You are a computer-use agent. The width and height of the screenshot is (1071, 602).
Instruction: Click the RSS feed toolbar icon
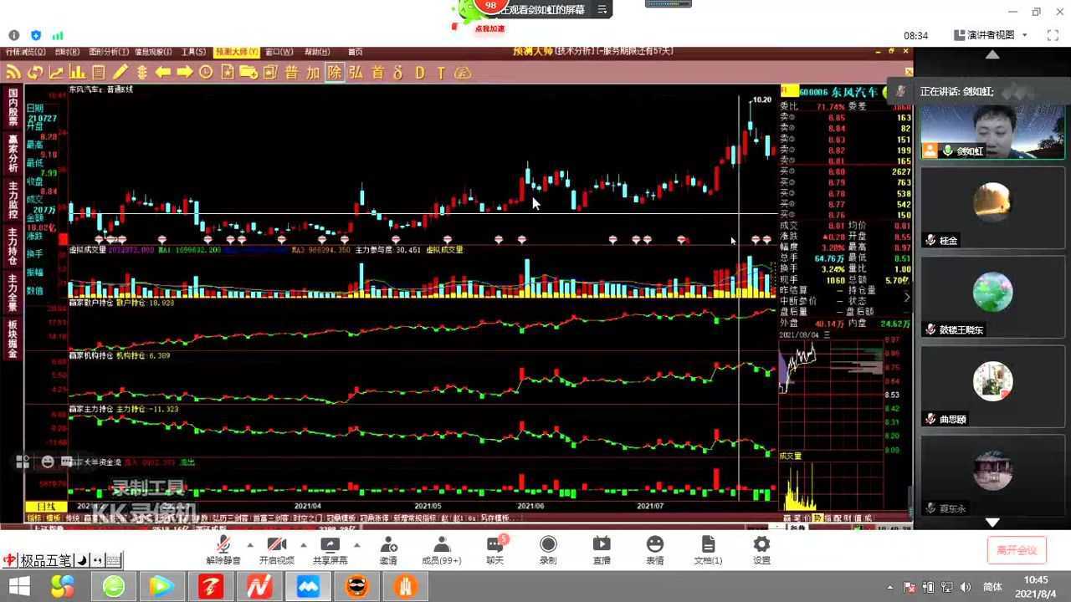(13, 73)
